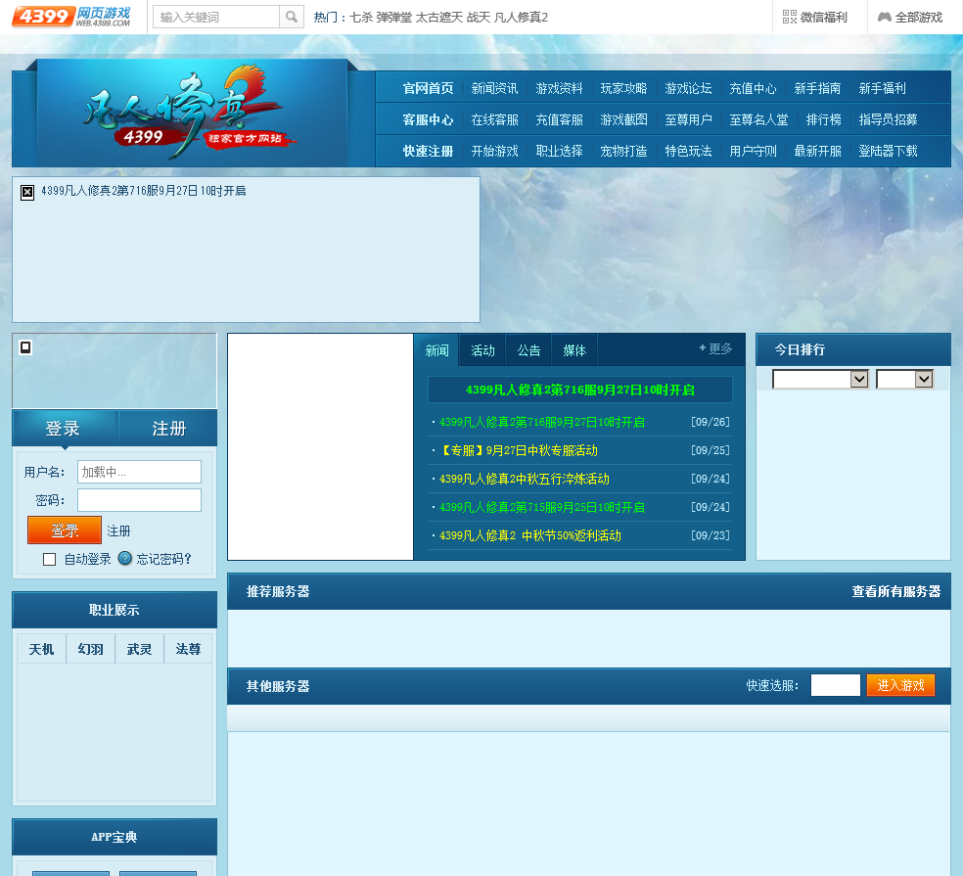Open the 4399 网页游戏 logo
This screenshot has height=876, width=963.
coord(71,17)
